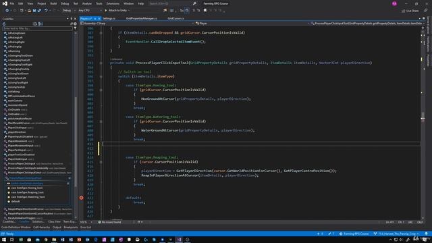Open the Output window tab
Viewport: 432px width, 243px height.
[x=57, y=227]
